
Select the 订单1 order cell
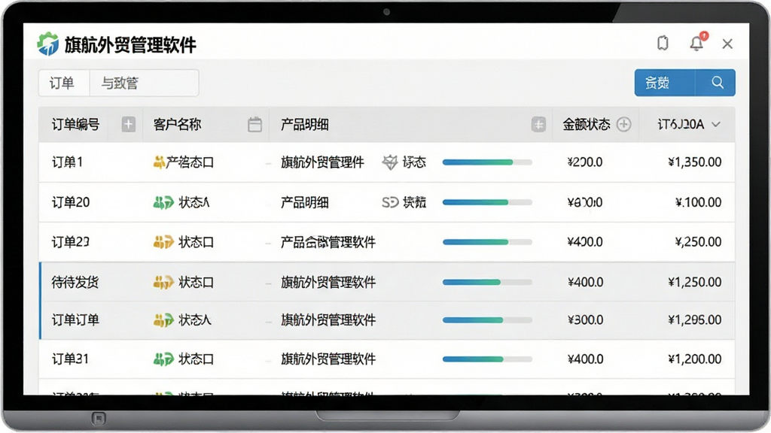tap(67, 162)
